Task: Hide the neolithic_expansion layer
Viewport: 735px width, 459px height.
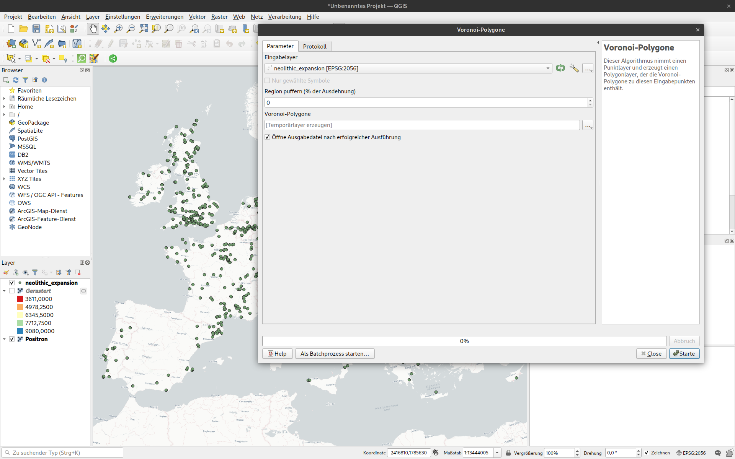Action: (12, 283)
